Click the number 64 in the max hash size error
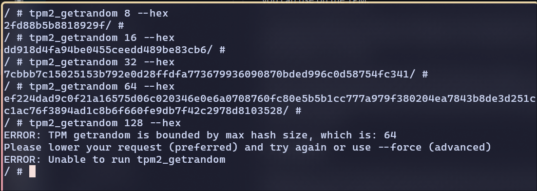This screenshot has width=537, height=191. [390, 135]
